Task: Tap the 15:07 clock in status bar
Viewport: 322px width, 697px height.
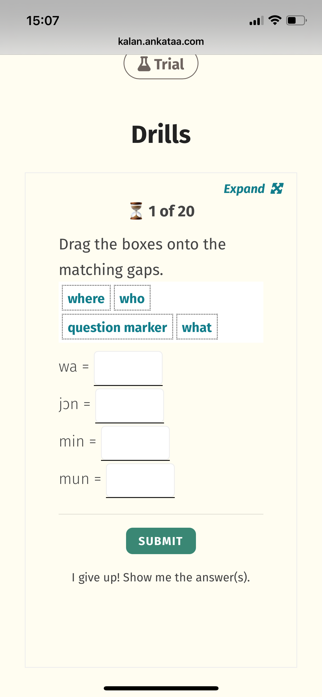Action: [x=43, y=21]
